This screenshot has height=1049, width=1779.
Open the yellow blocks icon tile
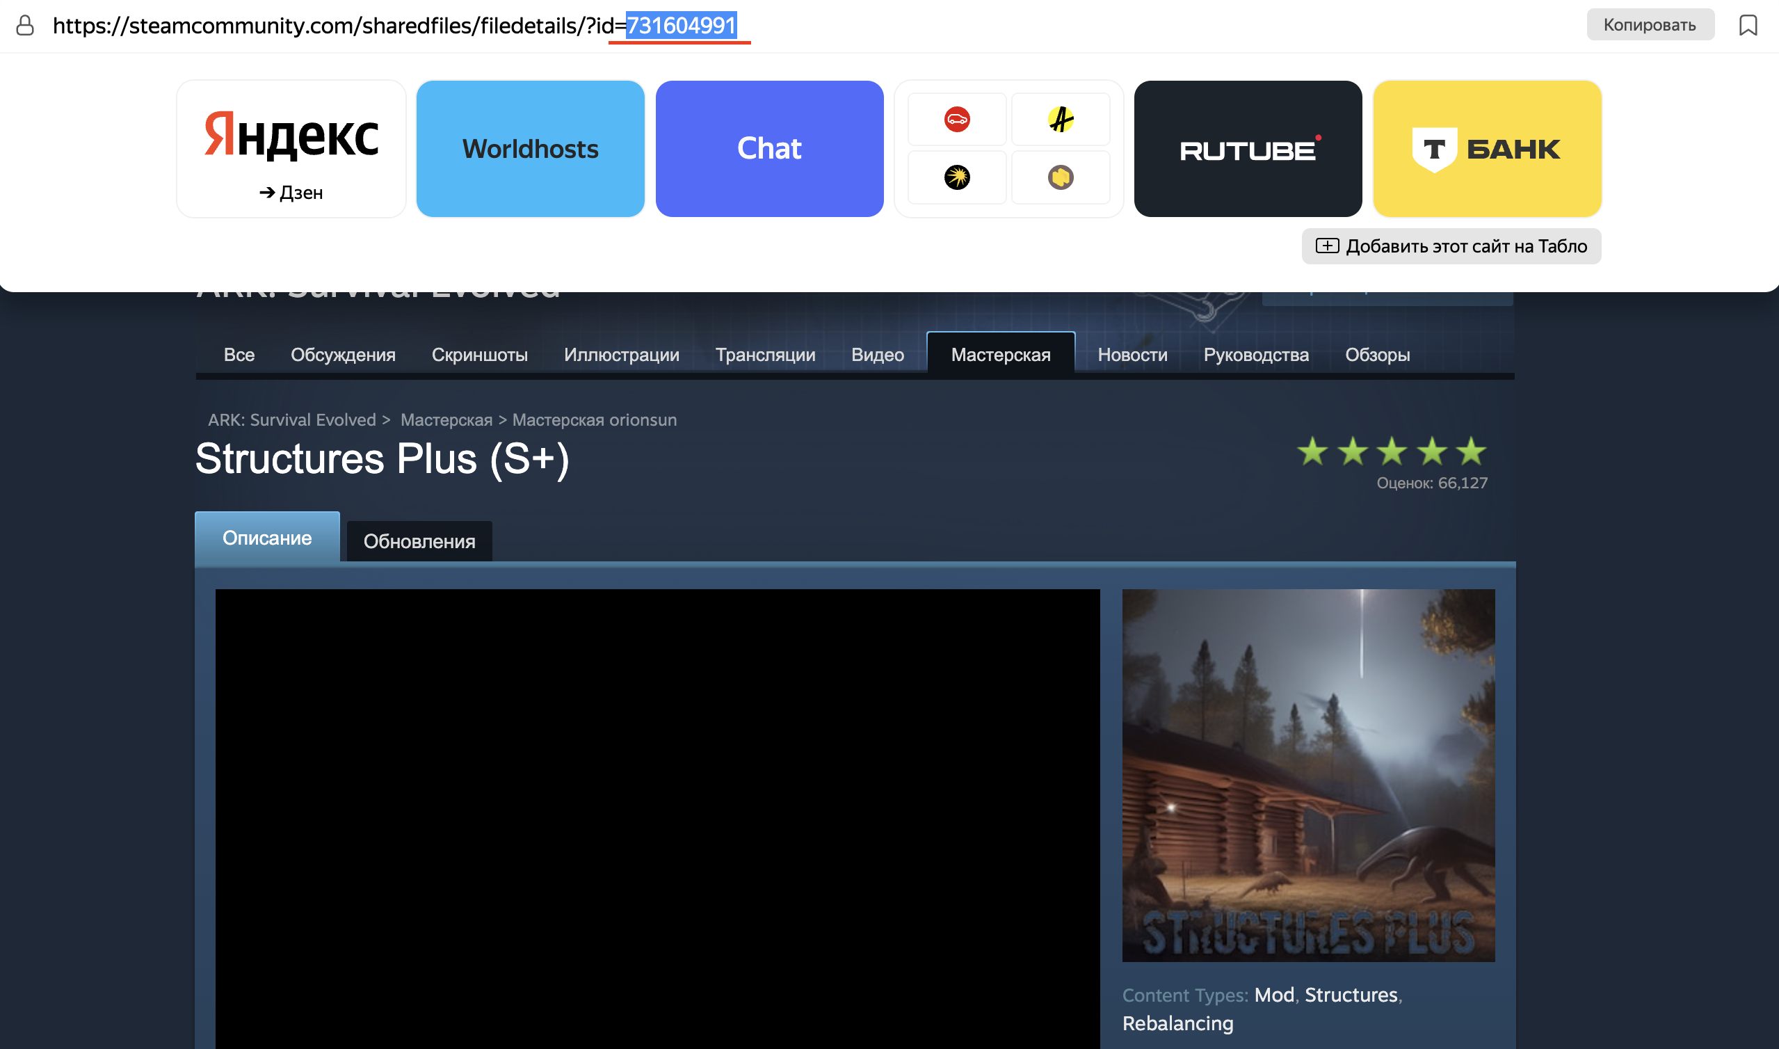click(1060, 177)
